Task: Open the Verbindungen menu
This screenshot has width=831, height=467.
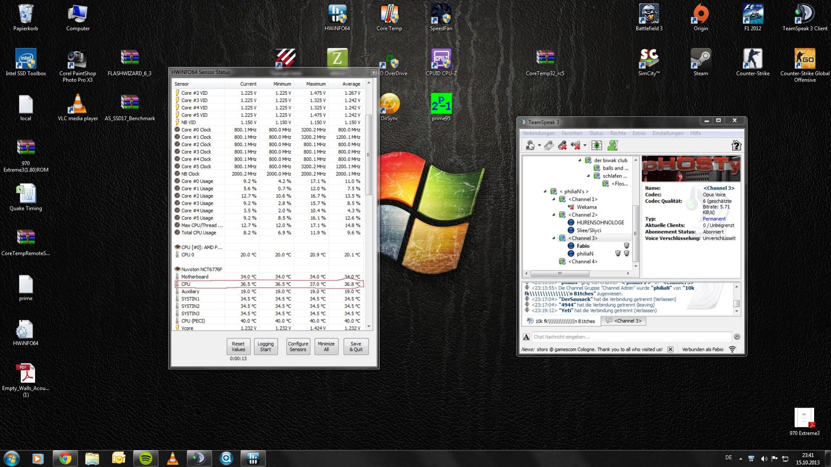Action: pos(538,133)
